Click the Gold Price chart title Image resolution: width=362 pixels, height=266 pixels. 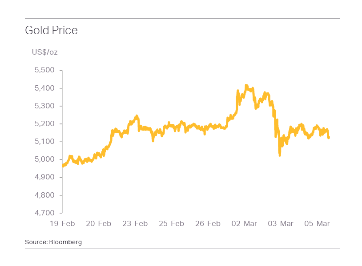[x=51, y=30]
